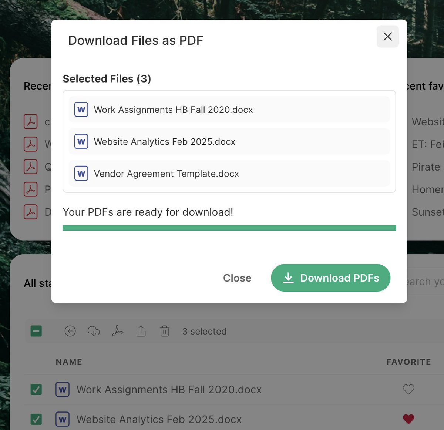The width and height of the screenshot is (444, 430).
Task: Select Vendor Agreement Template.docx in dialog list
Action: 229,173
